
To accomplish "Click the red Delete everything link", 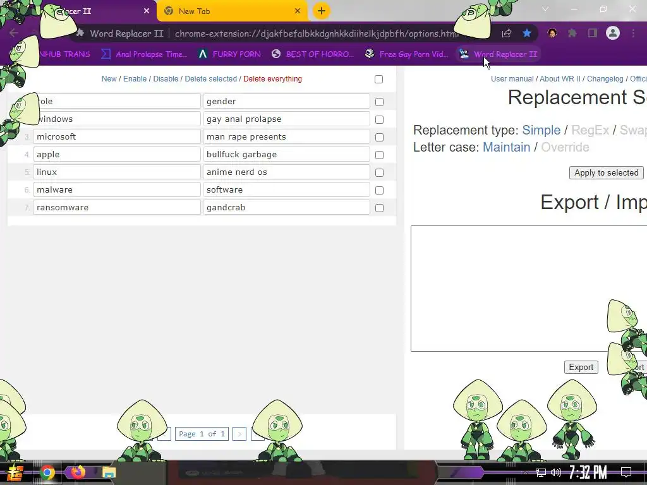I will [x=272, y=79].
